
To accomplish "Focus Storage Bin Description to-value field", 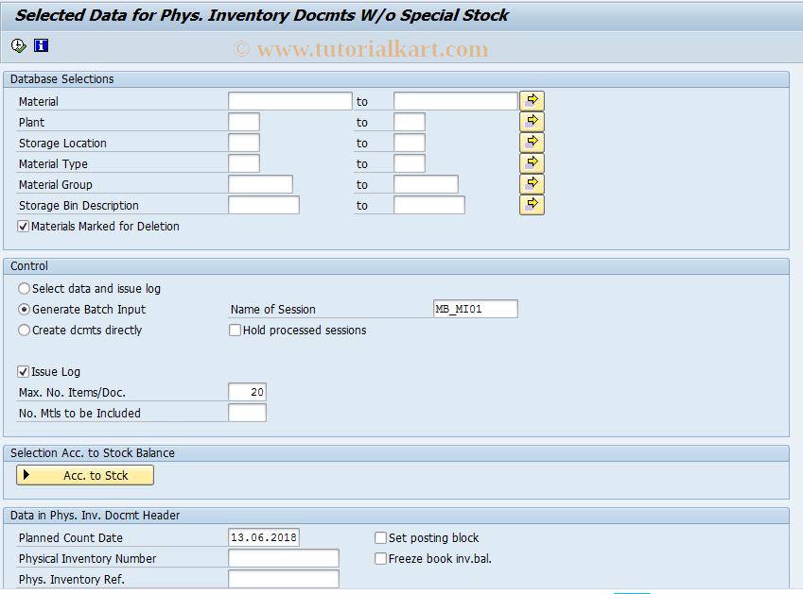I will (429, 205).
